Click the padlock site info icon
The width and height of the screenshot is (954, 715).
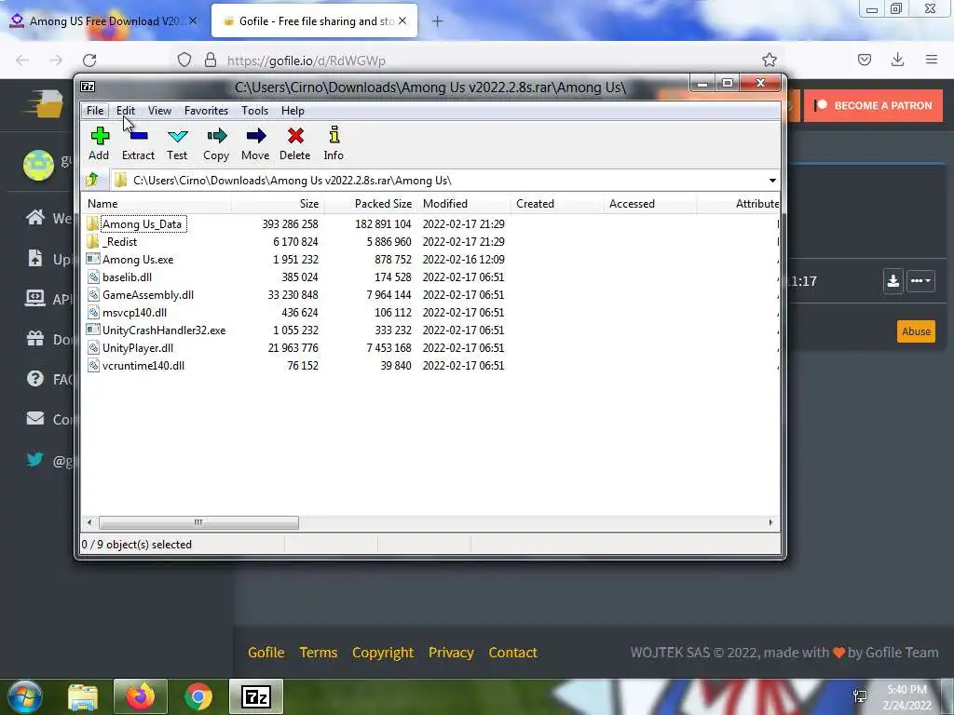pos(211,60)
